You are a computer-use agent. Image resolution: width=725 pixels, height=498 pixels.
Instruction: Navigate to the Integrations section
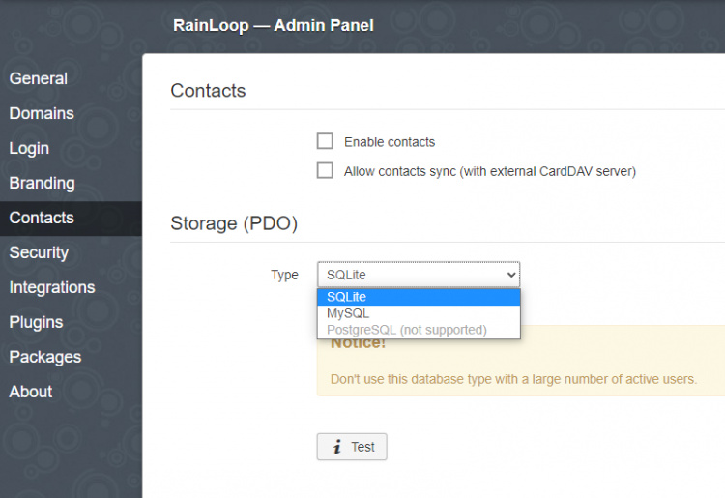pos(52,287)
